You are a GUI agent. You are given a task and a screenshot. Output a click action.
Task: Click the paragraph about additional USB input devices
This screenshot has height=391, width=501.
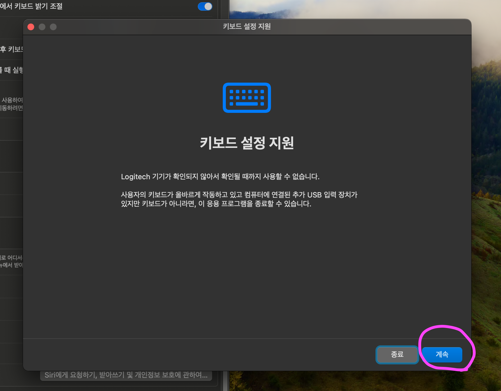(x=239, y=199)
